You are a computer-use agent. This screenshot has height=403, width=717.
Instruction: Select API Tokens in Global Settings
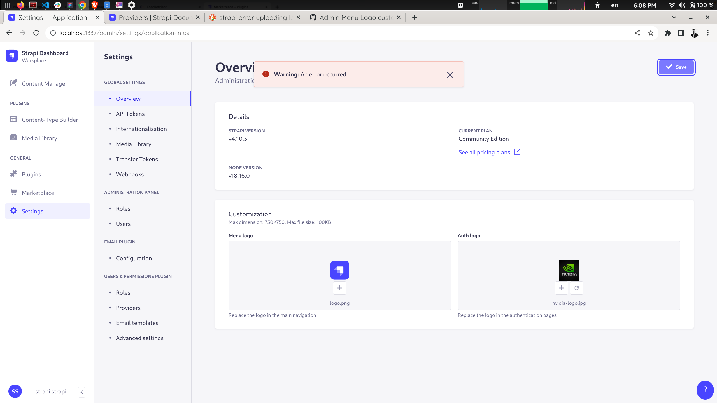click(130, 114)
